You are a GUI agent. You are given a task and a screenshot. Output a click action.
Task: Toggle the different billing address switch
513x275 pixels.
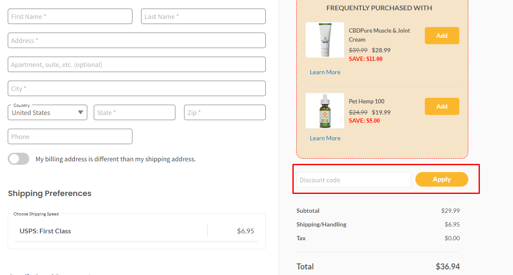click(x=18, y=159)
